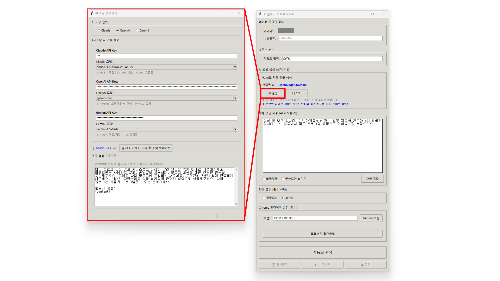Screen dimensions: 500x281
Task: Expand the Gemini model dropdown
Action: 235,129
